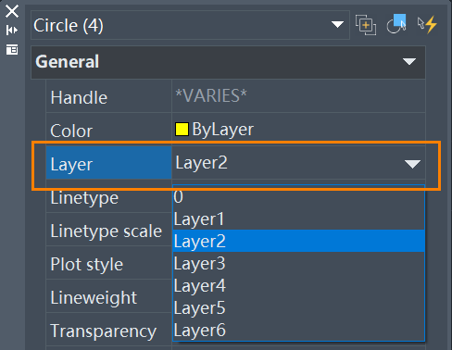Image resolution: width=452 pixels, height=350 pixels.
Task: Click the yellow ByLayer color swatch
Action: click(182, 129)
